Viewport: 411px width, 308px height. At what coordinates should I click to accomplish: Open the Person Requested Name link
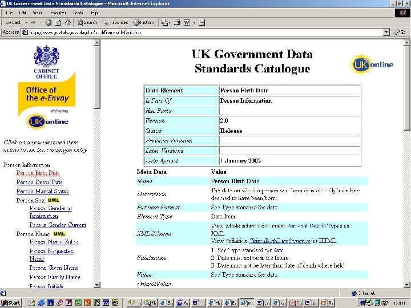pyautogui.click(x=51, y=254)
